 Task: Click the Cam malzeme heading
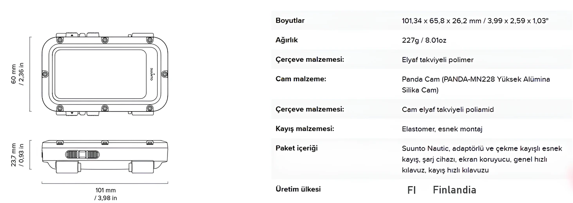click(301, 79)
